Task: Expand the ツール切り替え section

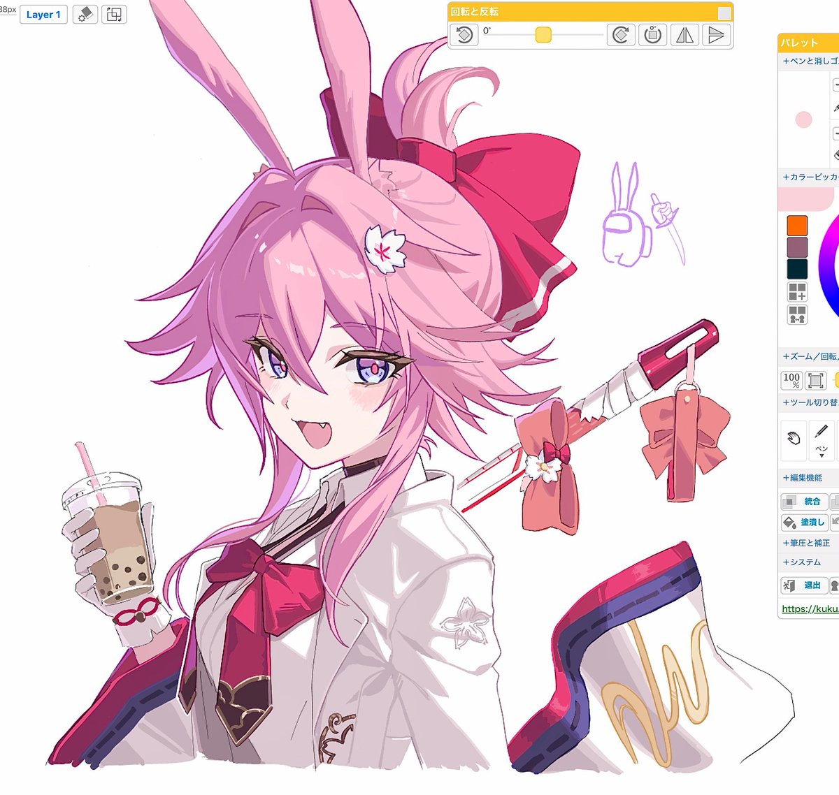Action: (x=810, y=402)
